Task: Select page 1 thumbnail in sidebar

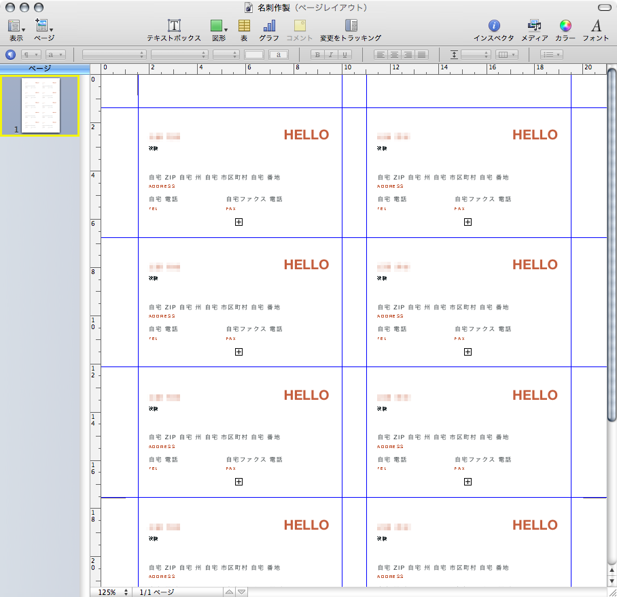Action: coord(40,105)
